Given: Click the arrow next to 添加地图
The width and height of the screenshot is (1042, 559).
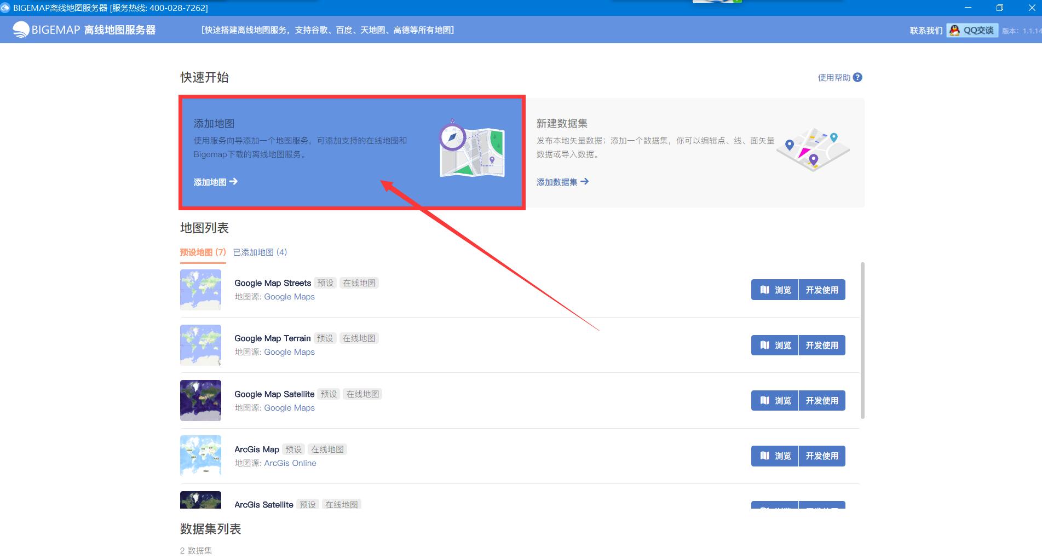Looking at the screenshot, I should click(234, 182).
